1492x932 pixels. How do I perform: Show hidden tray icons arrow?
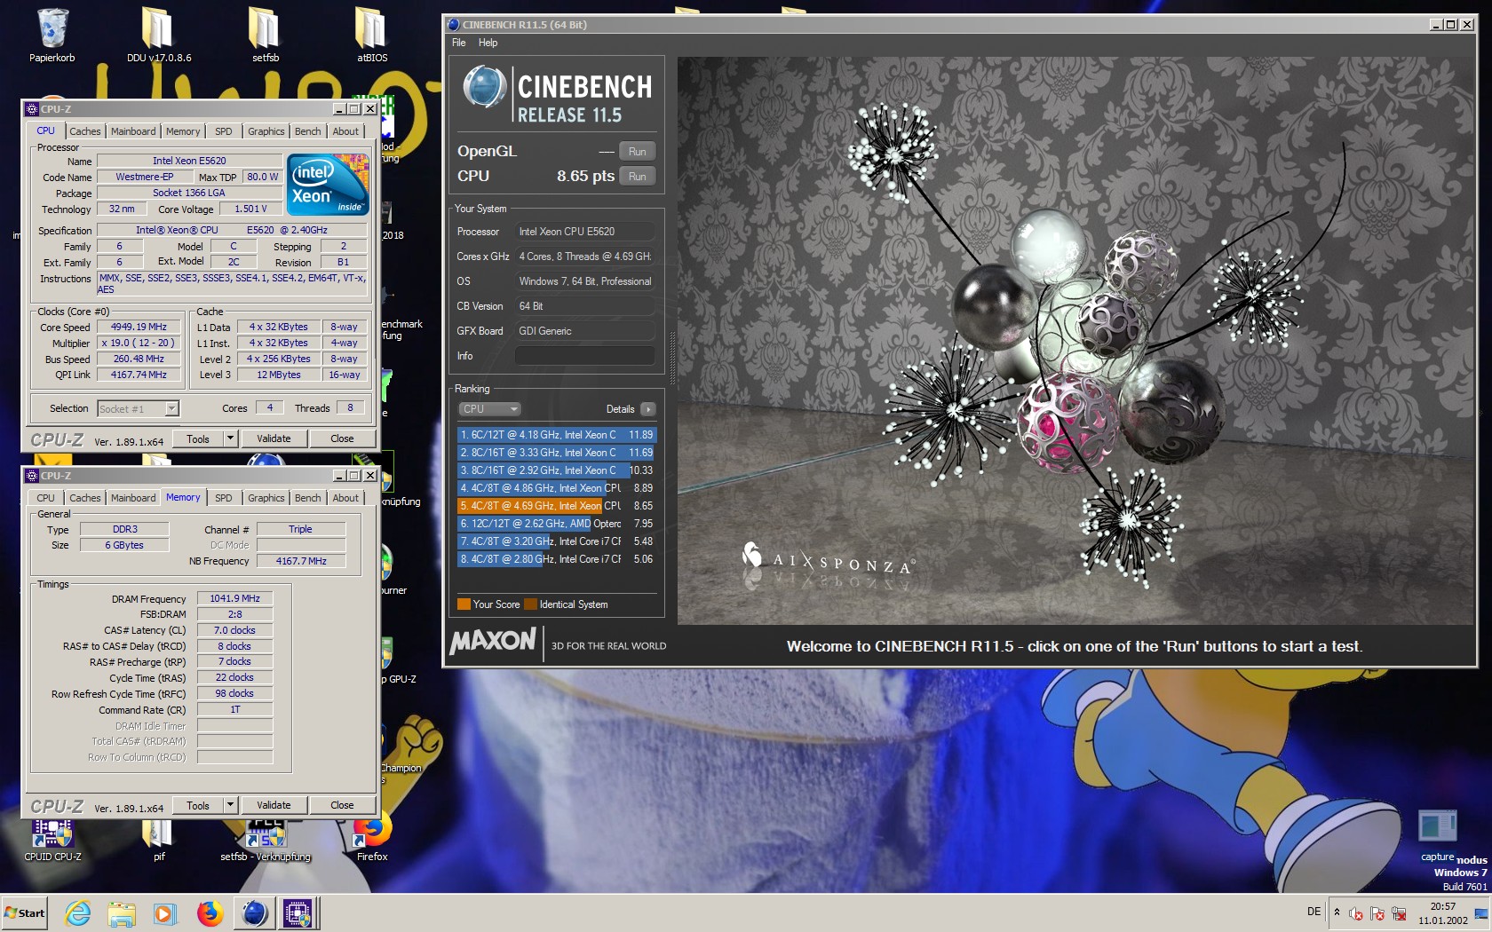point(1337,912)
